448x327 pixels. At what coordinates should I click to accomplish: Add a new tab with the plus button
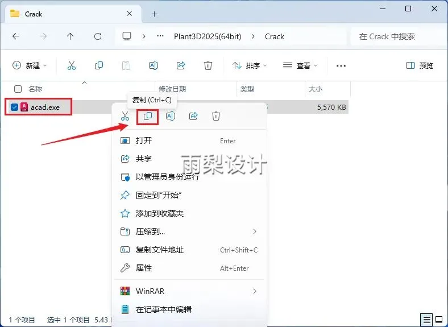[x=154, y=14]
